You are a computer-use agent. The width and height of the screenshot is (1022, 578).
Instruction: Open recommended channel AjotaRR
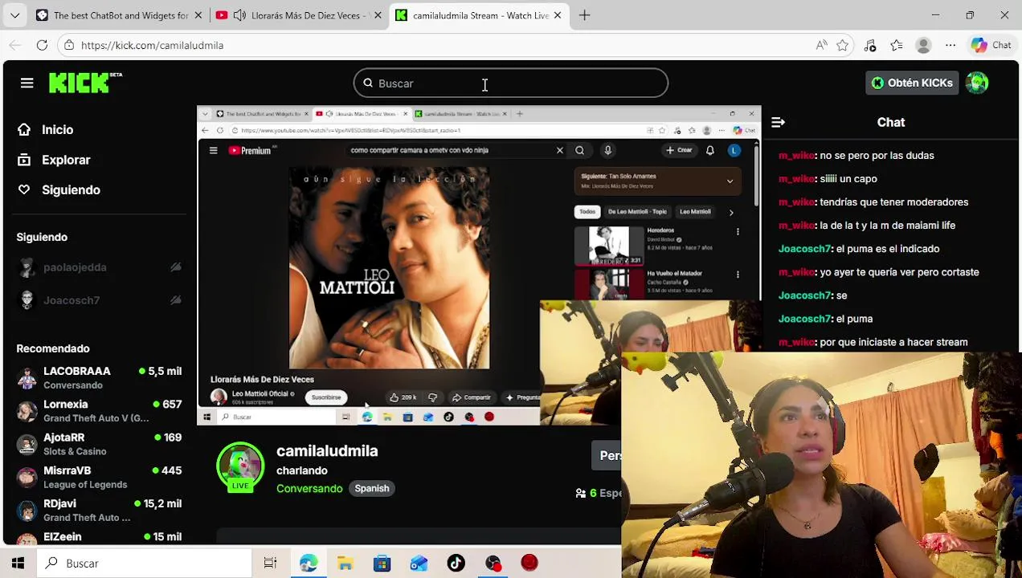tap(100, 444)
